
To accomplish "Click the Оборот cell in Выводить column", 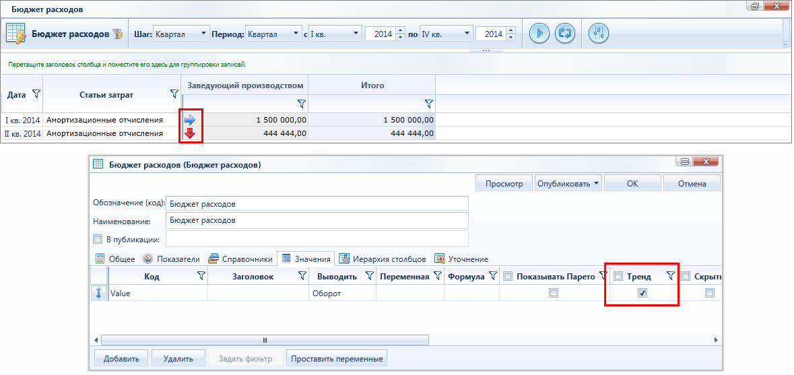I will pos(342,293).
